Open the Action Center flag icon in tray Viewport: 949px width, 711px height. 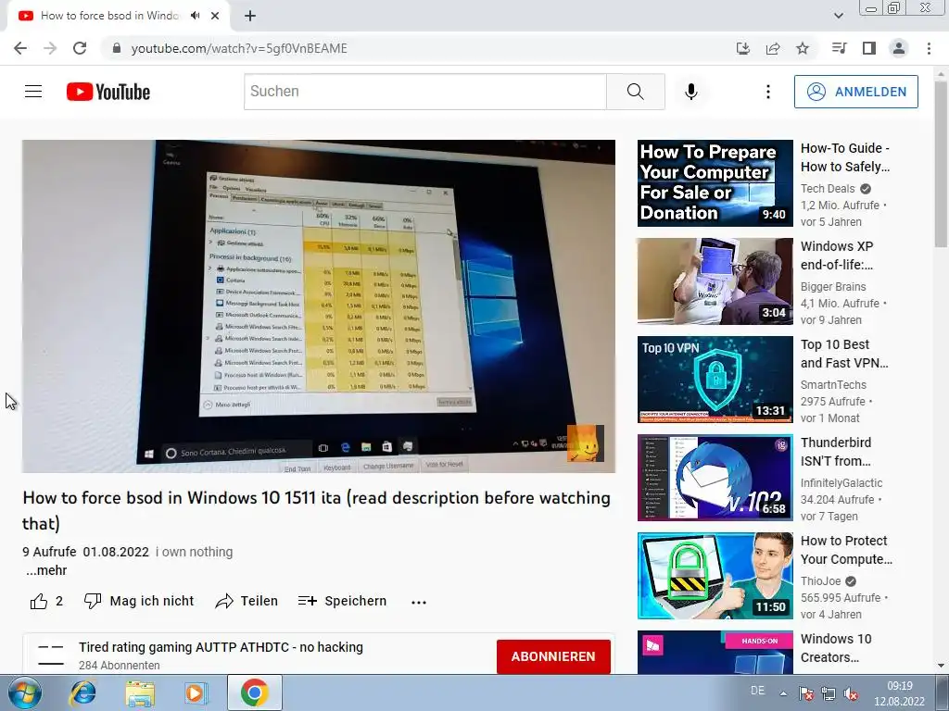click(x=805, y=694)
